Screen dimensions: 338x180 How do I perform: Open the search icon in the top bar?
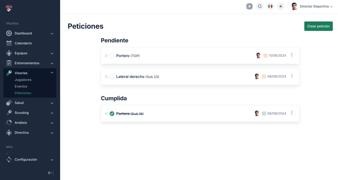click(x=260, y=6)
